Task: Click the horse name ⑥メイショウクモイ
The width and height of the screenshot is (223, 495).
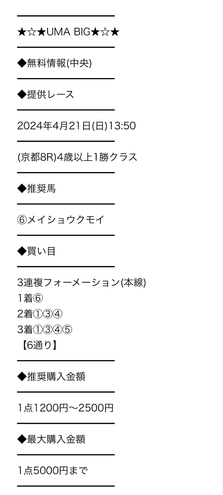Action: coord(61,220)
